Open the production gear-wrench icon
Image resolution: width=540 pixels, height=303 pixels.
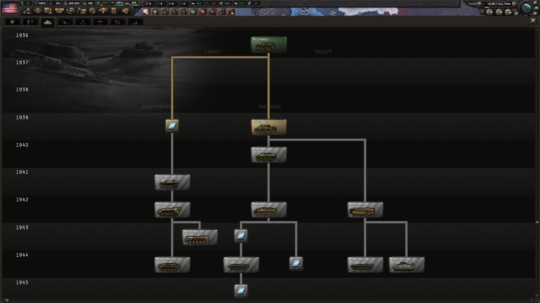(x=92, y=11)
